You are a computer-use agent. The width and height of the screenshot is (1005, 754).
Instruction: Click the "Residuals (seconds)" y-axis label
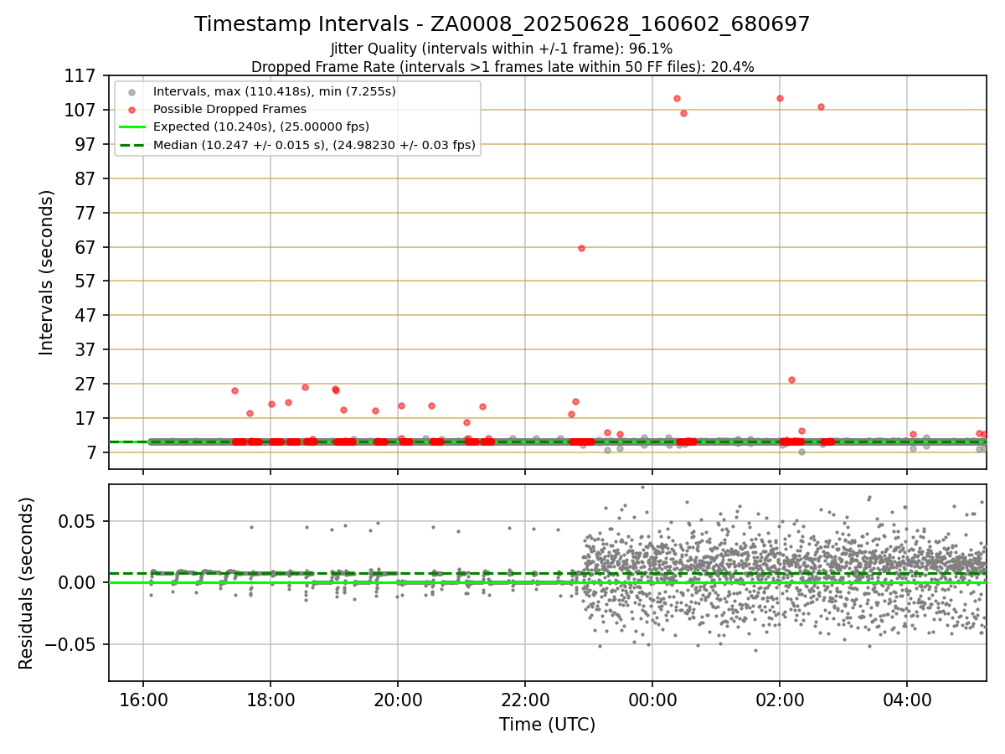pos(27,583)
